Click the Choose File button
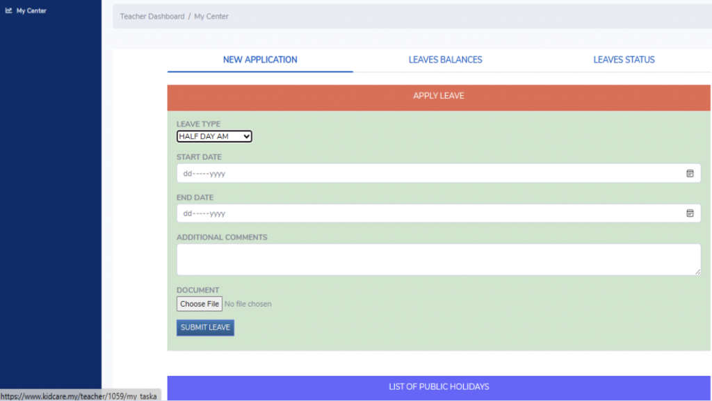The width and height of the screenshot is (712, 401). tap(199, 304)
